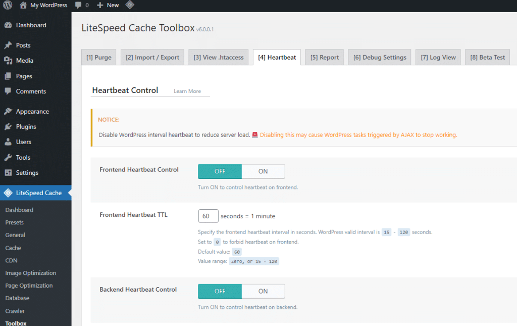Image resolution: width=517 pixels, height=326 pixels.
Task: Open the comments bubble icon in admin bar
Action: click(x=78, y=5)
